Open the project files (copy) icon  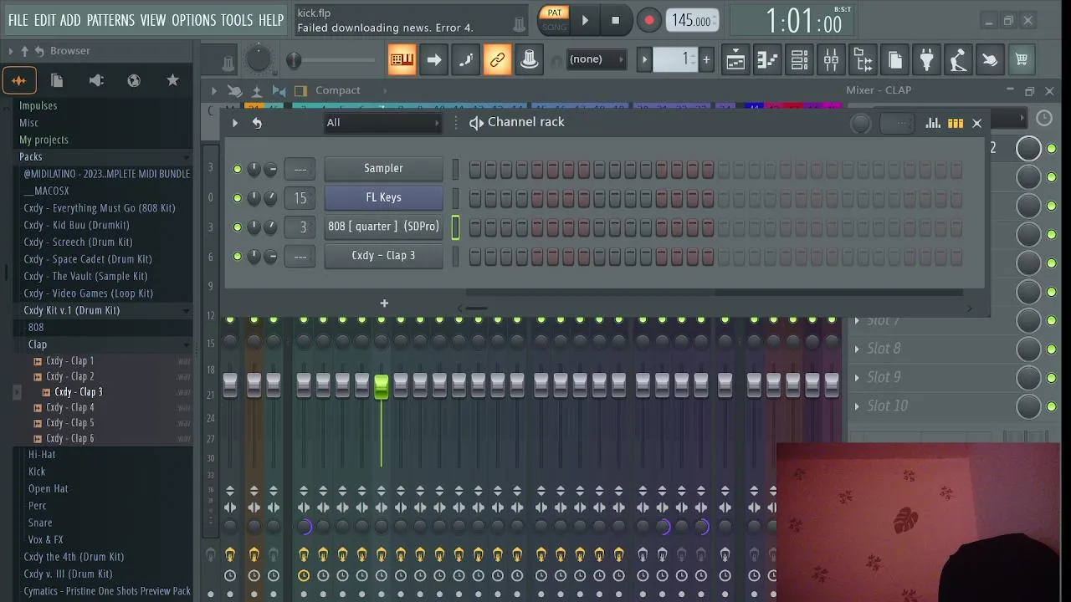[894, 59]
